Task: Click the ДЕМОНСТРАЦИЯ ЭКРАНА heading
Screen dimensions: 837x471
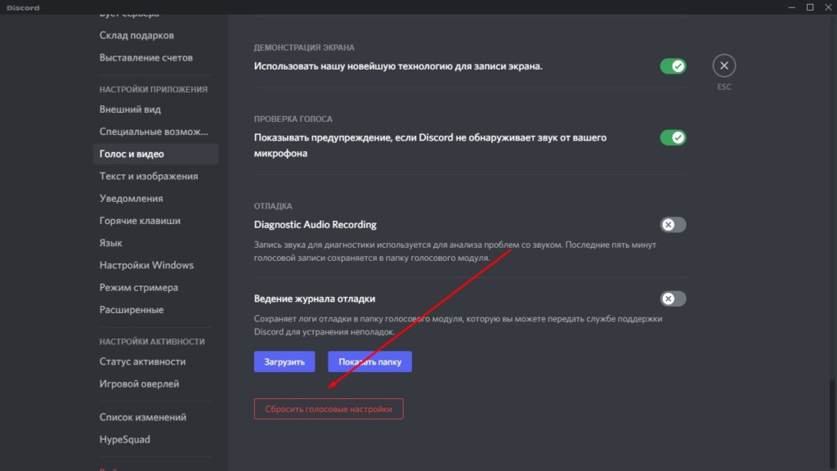Action: click(304, 47)
